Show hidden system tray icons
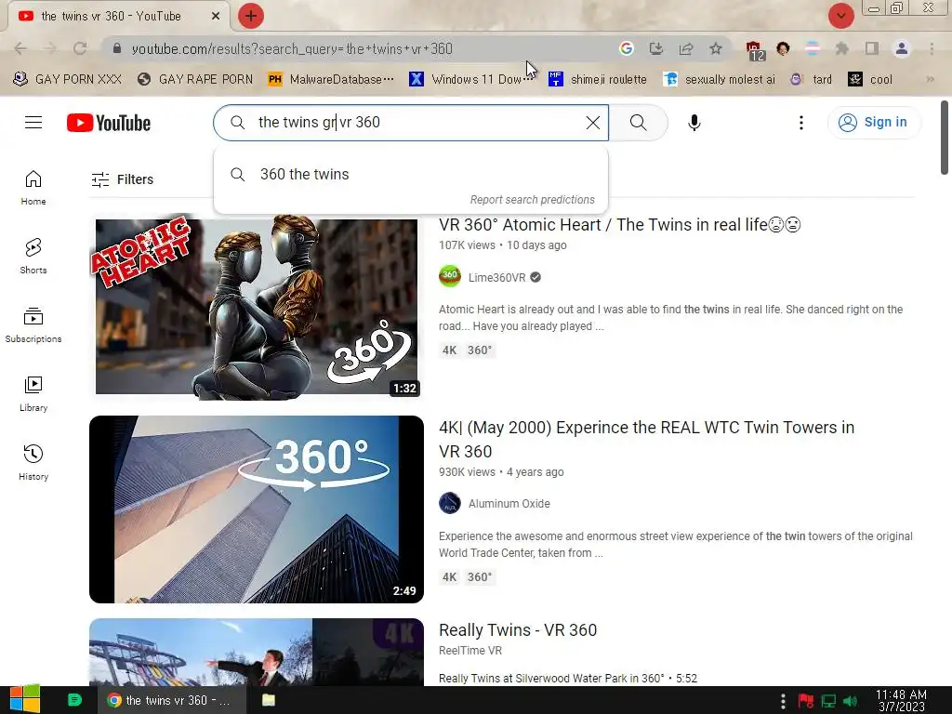The image size is (952, 714). [x=783, y=701]
